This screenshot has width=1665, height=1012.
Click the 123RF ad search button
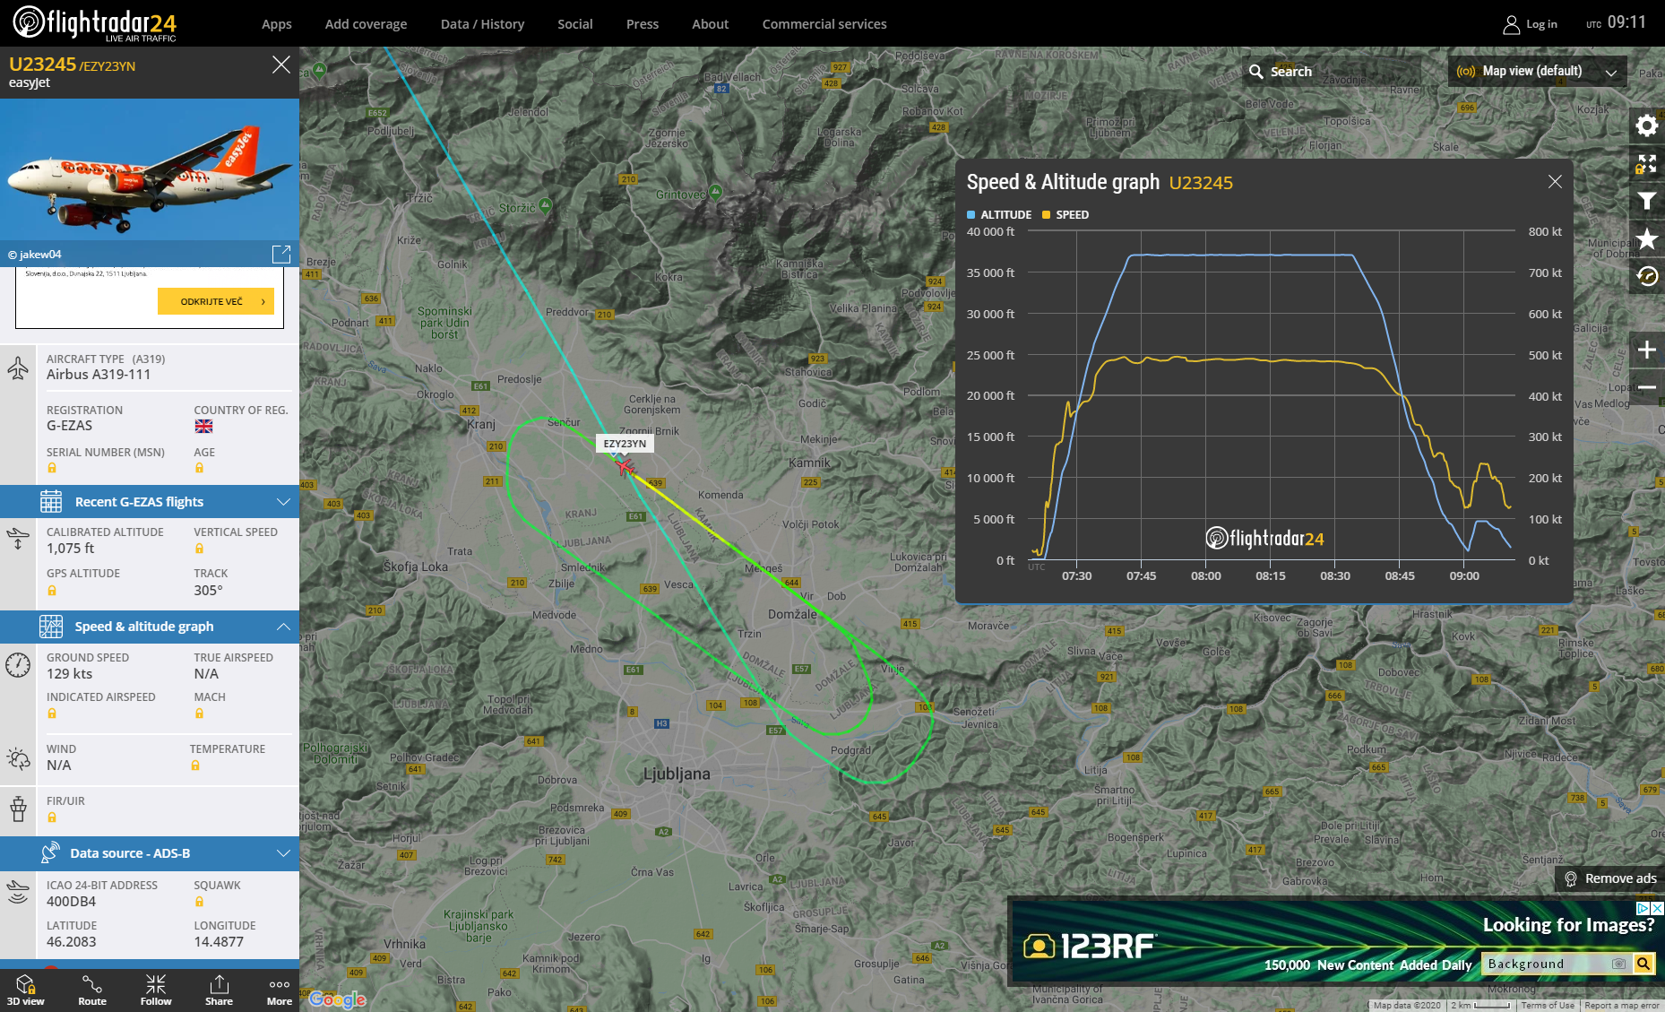point(1643,964)
